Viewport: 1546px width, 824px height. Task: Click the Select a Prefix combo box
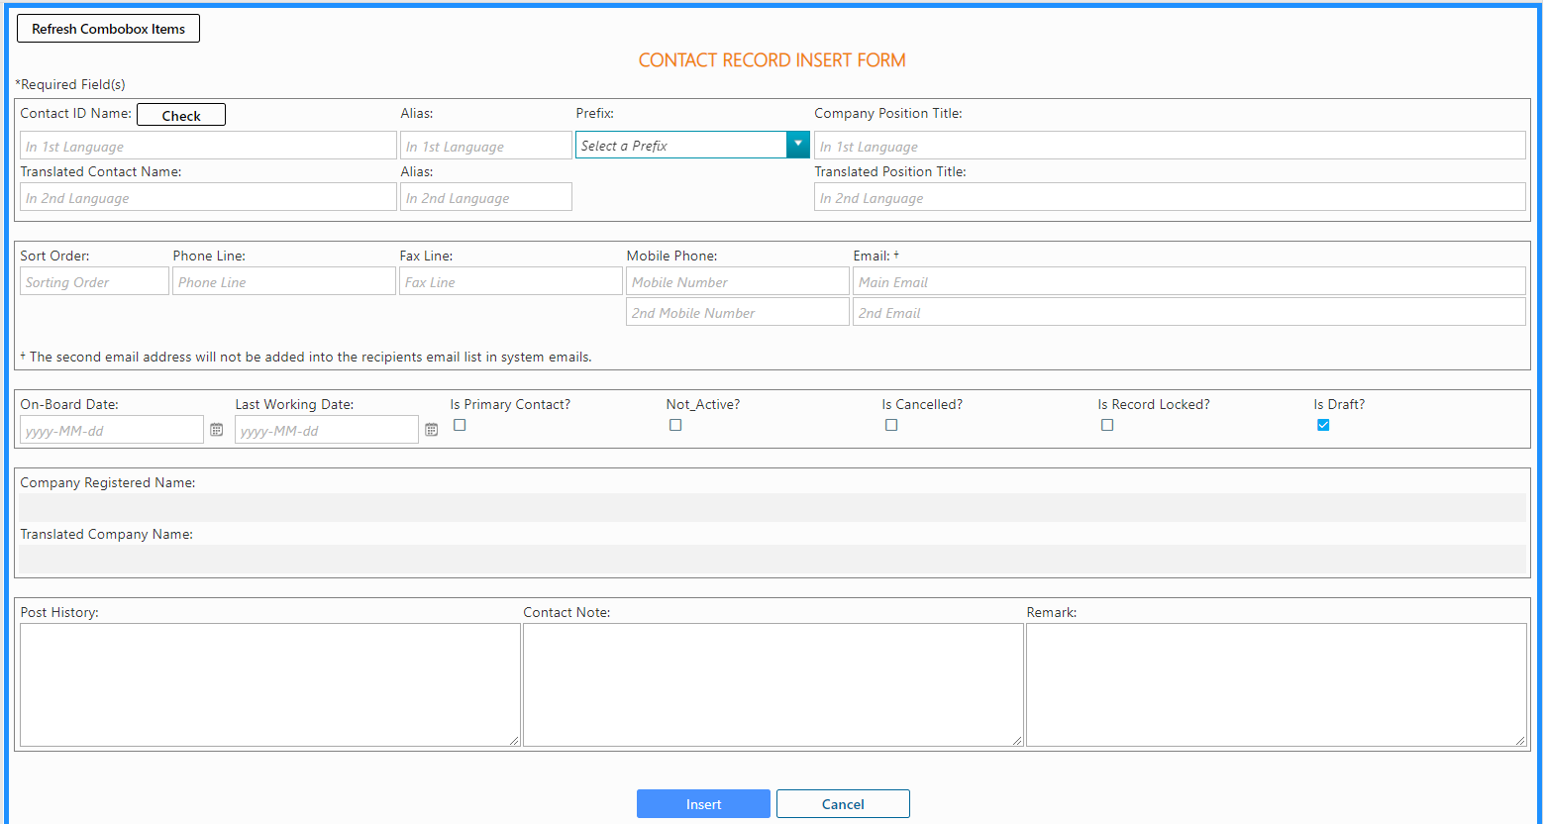click(x=680, y=146)
